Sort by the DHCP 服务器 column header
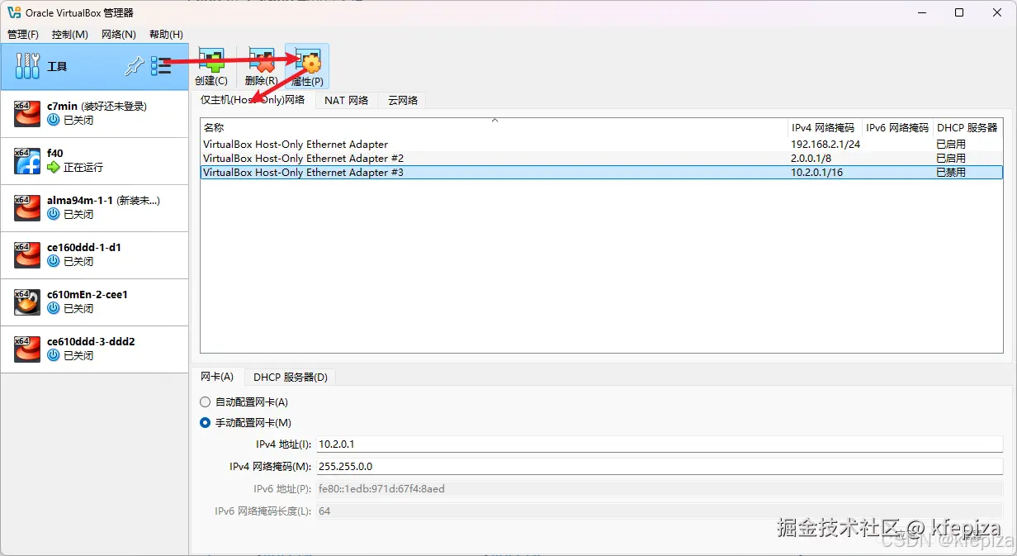The width and height of the screenshot is (1017, 556). (967, 127)
